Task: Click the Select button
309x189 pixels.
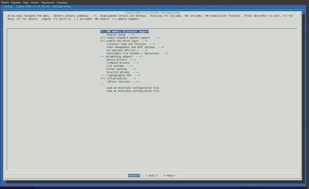Action: [134, 175]
